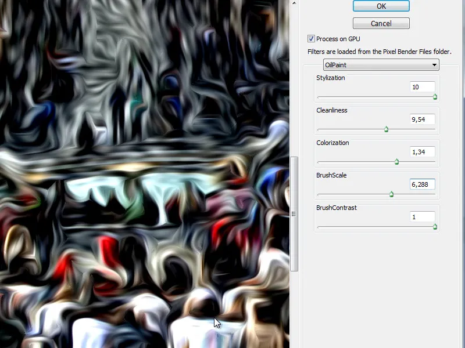This screenshot has height=348, width=465.
Task: Click the Colorization slider knob
Action: [396, 162]
